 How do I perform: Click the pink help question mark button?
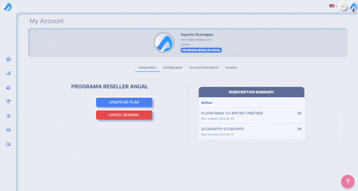348,181
